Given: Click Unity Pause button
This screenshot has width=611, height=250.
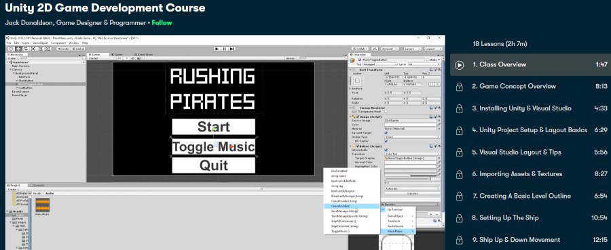Looking at the screenshot, I should coord(225,49).
